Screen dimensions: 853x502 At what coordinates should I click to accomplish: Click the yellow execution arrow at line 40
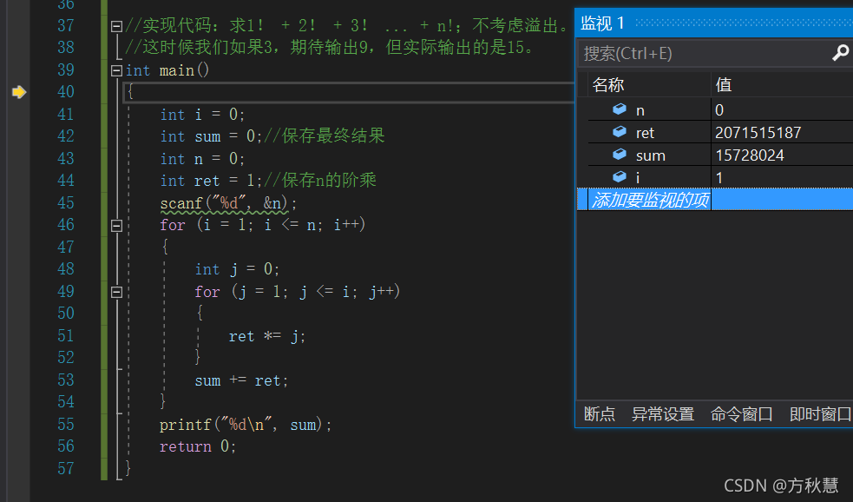tap(19, 92)
